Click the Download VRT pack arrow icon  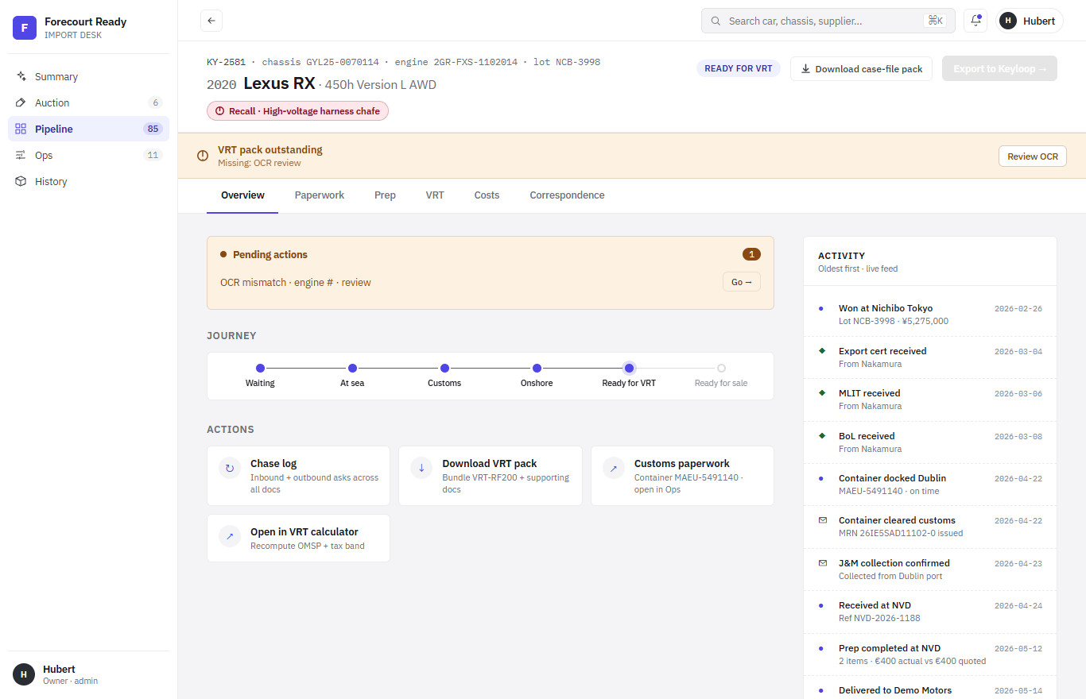click(x=421, y=468)
